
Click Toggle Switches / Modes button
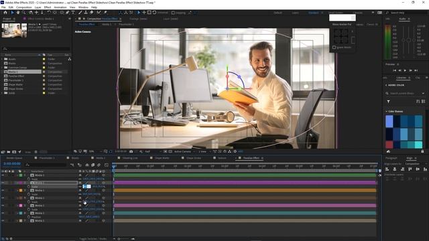93,239
